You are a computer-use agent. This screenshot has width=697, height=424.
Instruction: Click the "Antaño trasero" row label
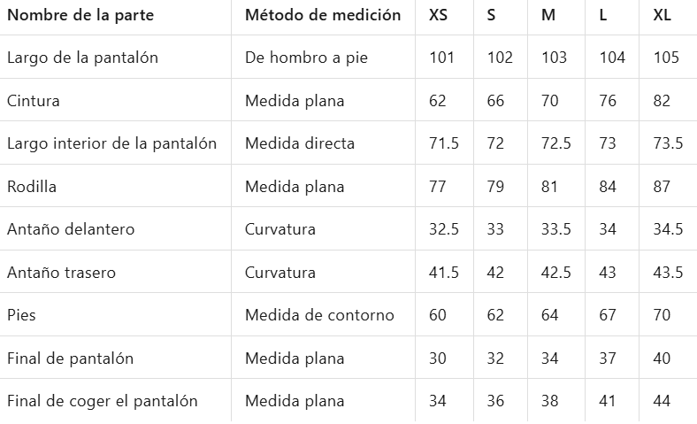click(61, 273)
